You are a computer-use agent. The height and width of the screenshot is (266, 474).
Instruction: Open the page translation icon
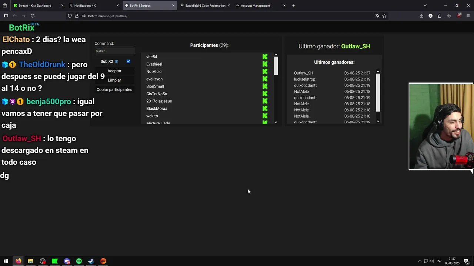(x=377, y=16)
